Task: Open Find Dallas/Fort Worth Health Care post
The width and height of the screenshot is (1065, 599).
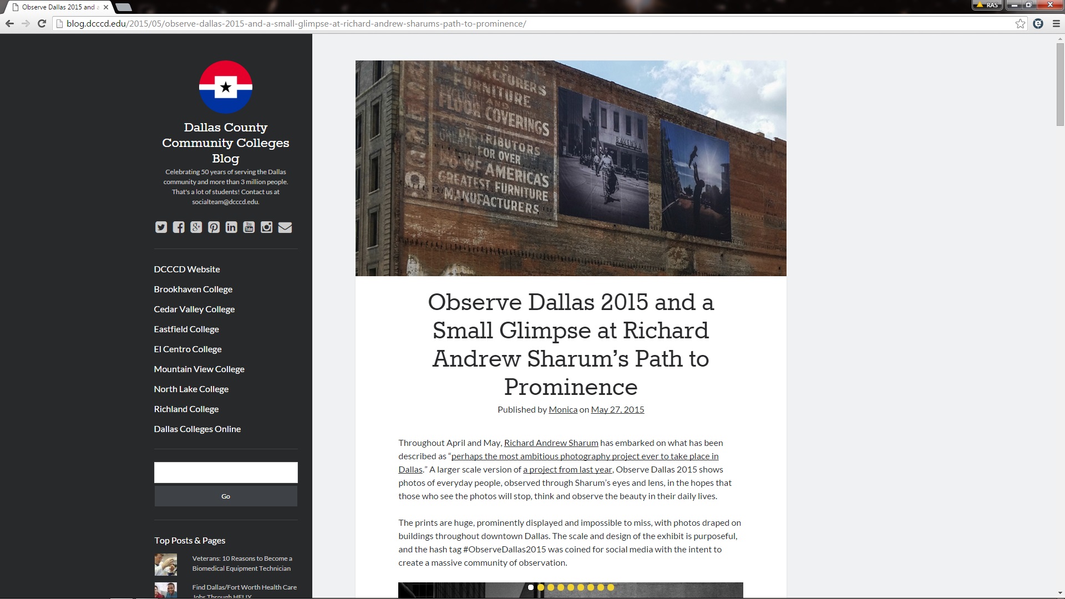Action: 245,591
